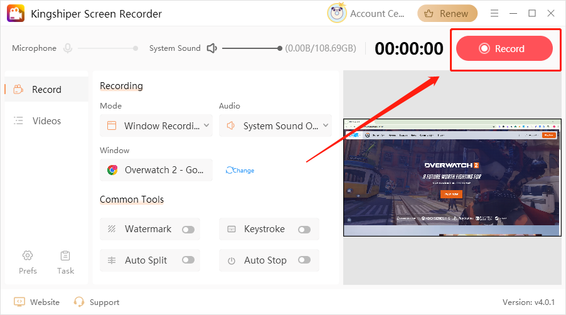
Task: Open the System Sound audio dropdown
Action: tap(275, 126)
